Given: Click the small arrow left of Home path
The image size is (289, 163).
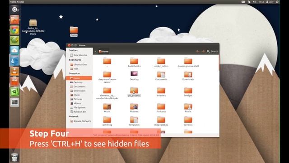Looking at the screenshot, I should tap(95, 51).
